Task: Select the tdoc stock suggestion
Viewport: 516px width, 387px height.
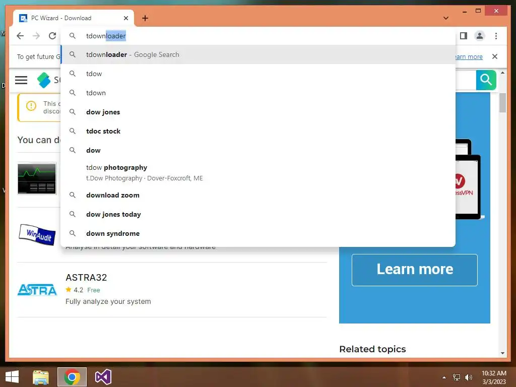Action: [258, 131]
